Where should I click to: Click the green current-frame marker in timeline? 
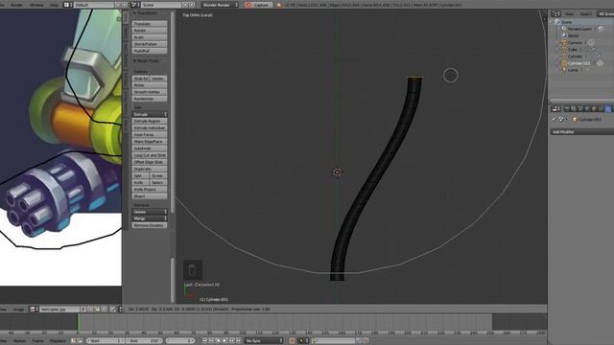[x=78, y=322]
